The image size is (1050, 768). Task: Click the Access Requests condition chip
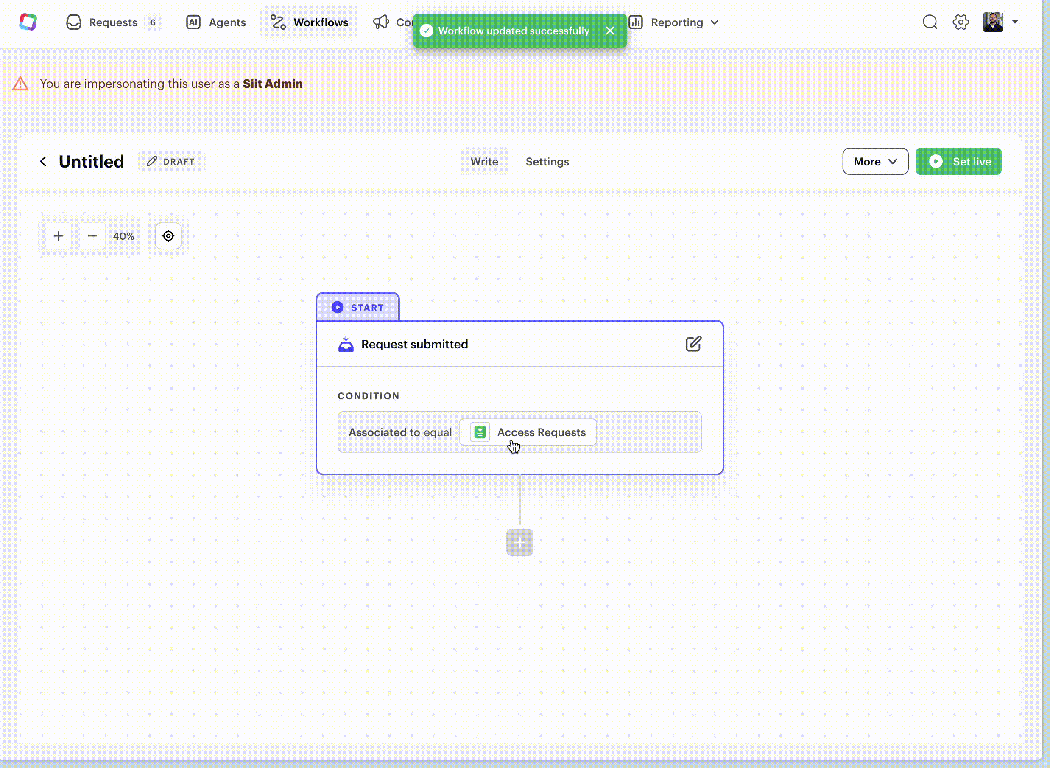[528, 432]
